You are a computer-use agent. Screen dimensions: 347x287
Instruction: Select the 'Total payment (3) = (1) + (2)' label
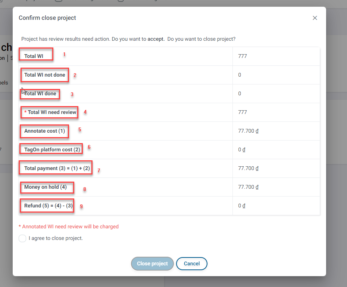57,169
